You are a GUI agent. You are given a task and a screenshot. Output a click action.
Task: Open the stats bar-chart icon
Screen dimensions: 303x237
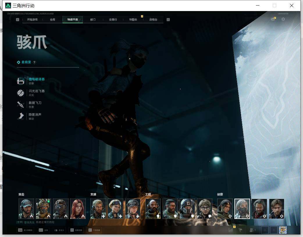(231, 230)
